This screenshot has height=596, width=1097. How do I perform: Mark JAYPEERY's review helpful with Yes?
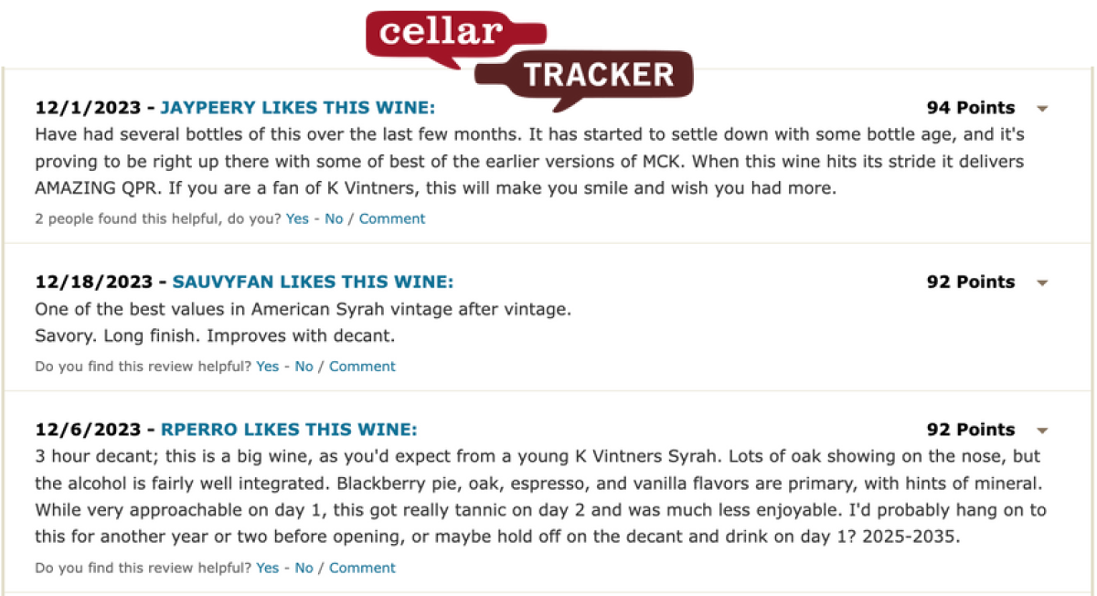point(297,218)
